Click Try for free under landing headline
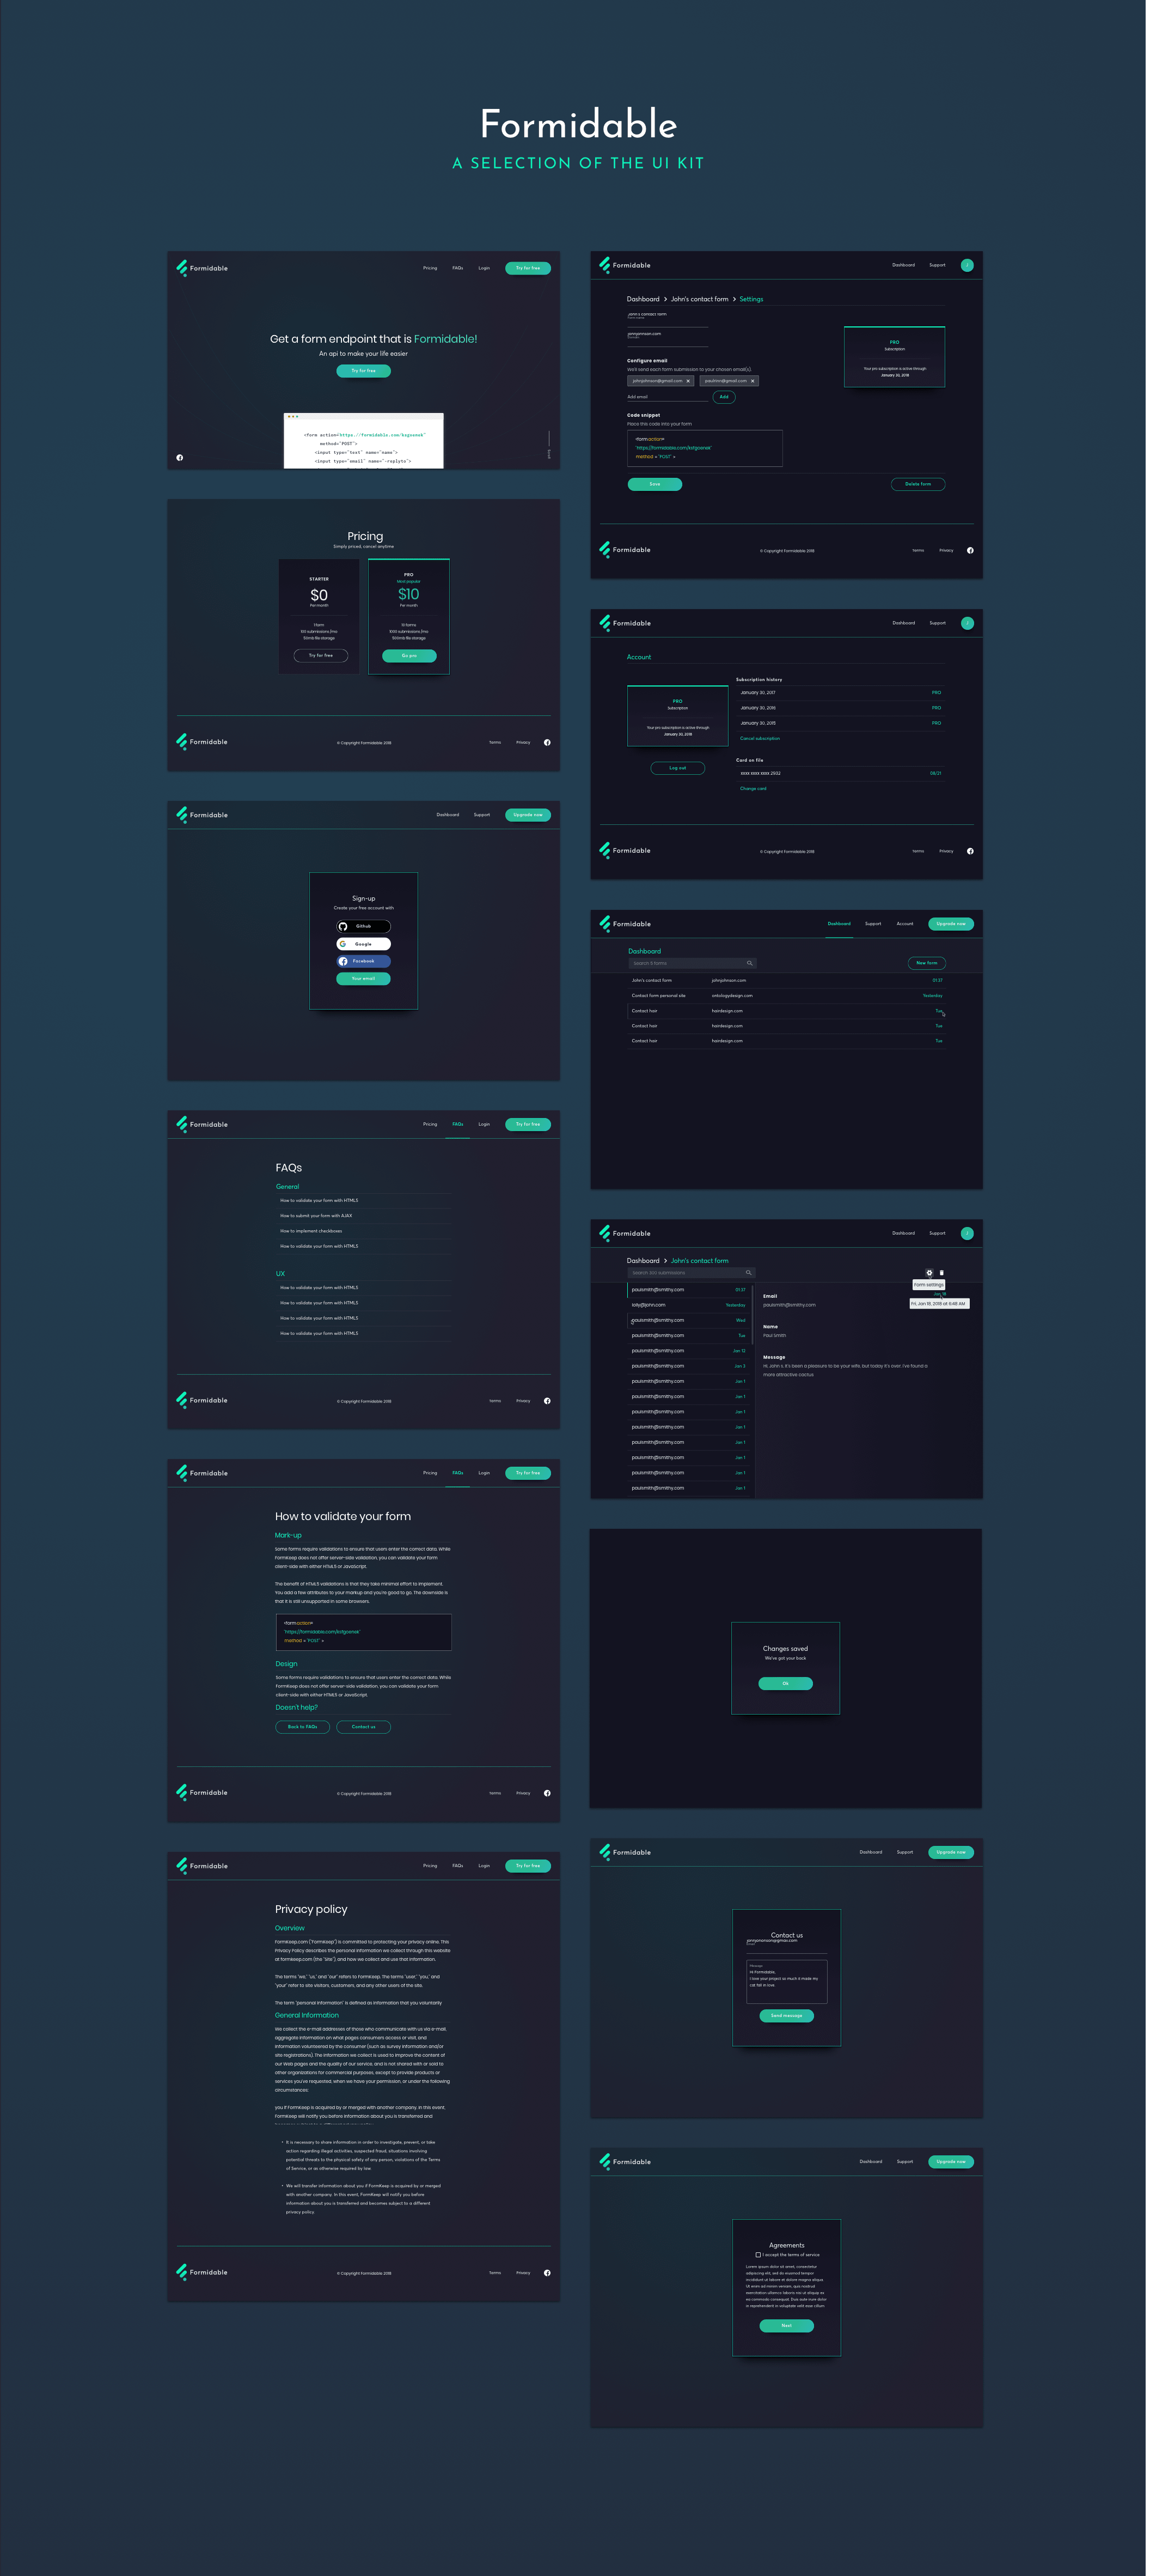Viewport: 1150px width, 2576px height. pos(364,371)
